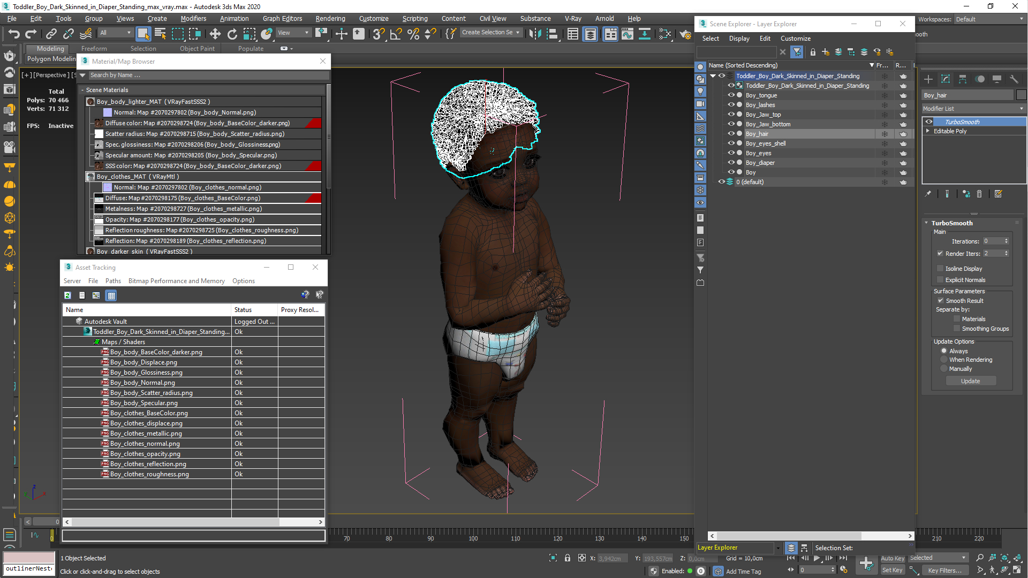Click Refresh icon in Asset Tracking
Screen dimensions: 1028x578
pyautogui.click(x=67, y=295)
